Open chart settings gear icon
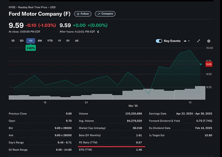Screen dimensions: 222x157 [209, 41]
